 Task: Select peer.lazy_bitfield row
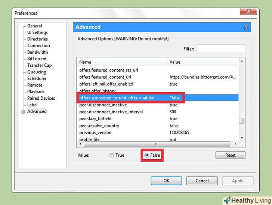point(158,119)
